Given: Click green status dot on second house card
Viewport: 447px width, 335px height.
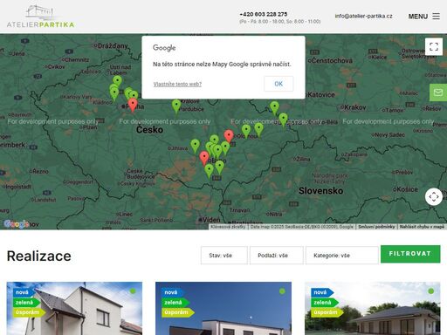Looking at the screenshot, I should (282, 291).
